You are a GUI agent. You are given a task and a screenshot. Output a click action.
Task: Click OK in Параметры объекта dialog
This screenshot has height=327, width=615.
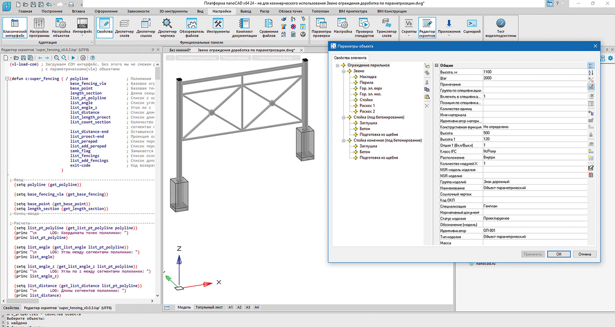click(x=558, y=254)
